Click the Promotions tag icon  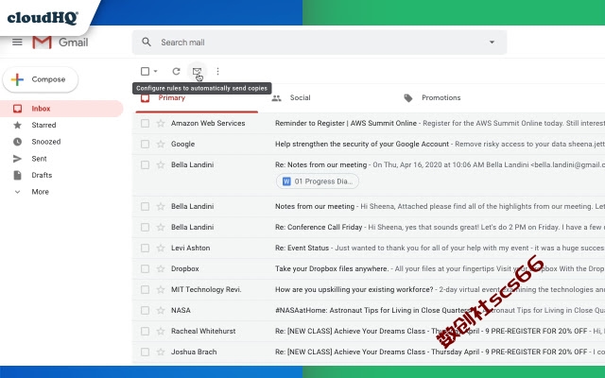(x=407, y=98)
